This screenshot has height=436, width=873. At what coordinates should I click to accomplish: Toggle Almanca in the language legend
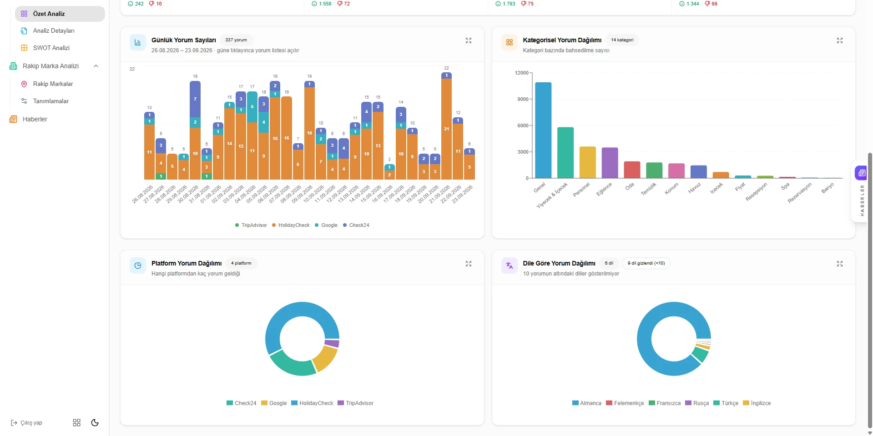587,403
